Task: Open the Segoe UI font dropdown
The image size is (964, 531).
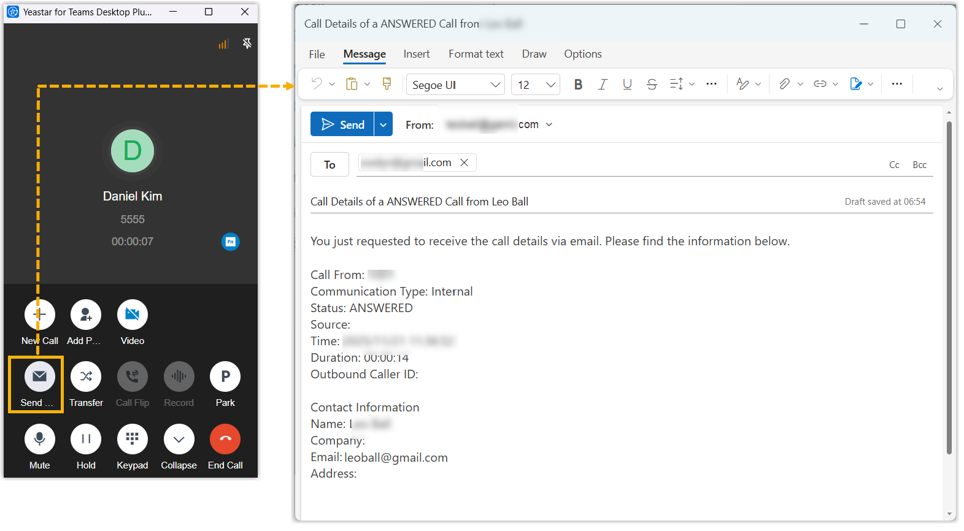Action: point(455,85)
